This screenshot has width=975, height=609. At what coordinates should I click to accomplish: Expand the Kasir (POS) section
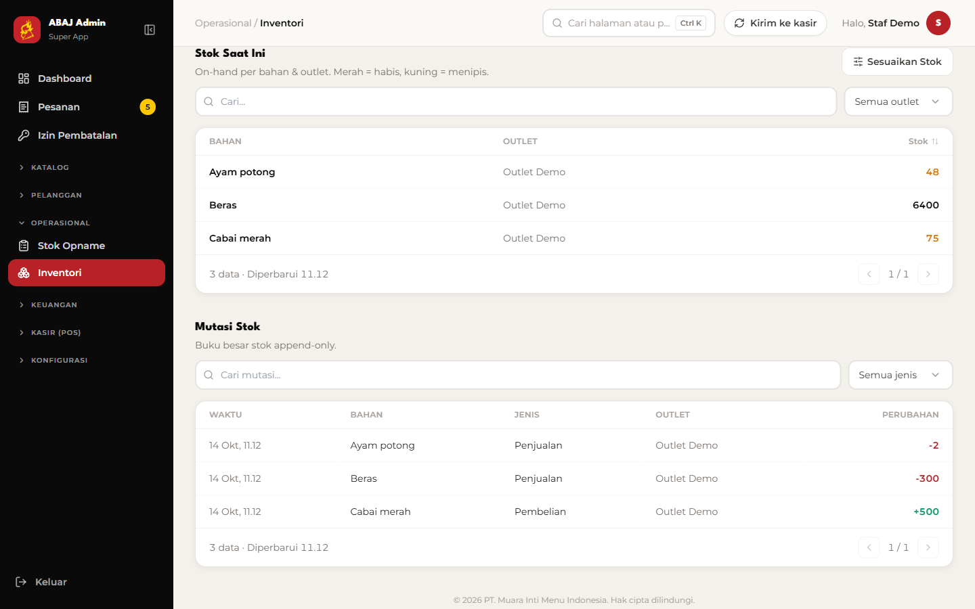pyautogui.click(x=87, y=332)
